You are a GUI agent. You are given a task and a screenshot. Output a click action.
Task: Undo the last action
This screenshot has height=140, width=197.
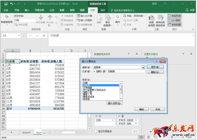coord(12,4)
